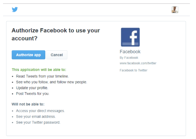Click the Facebook app logo
Image resolution: width=196 pixels, height=139 pixels.
click(x=130, y=37)
